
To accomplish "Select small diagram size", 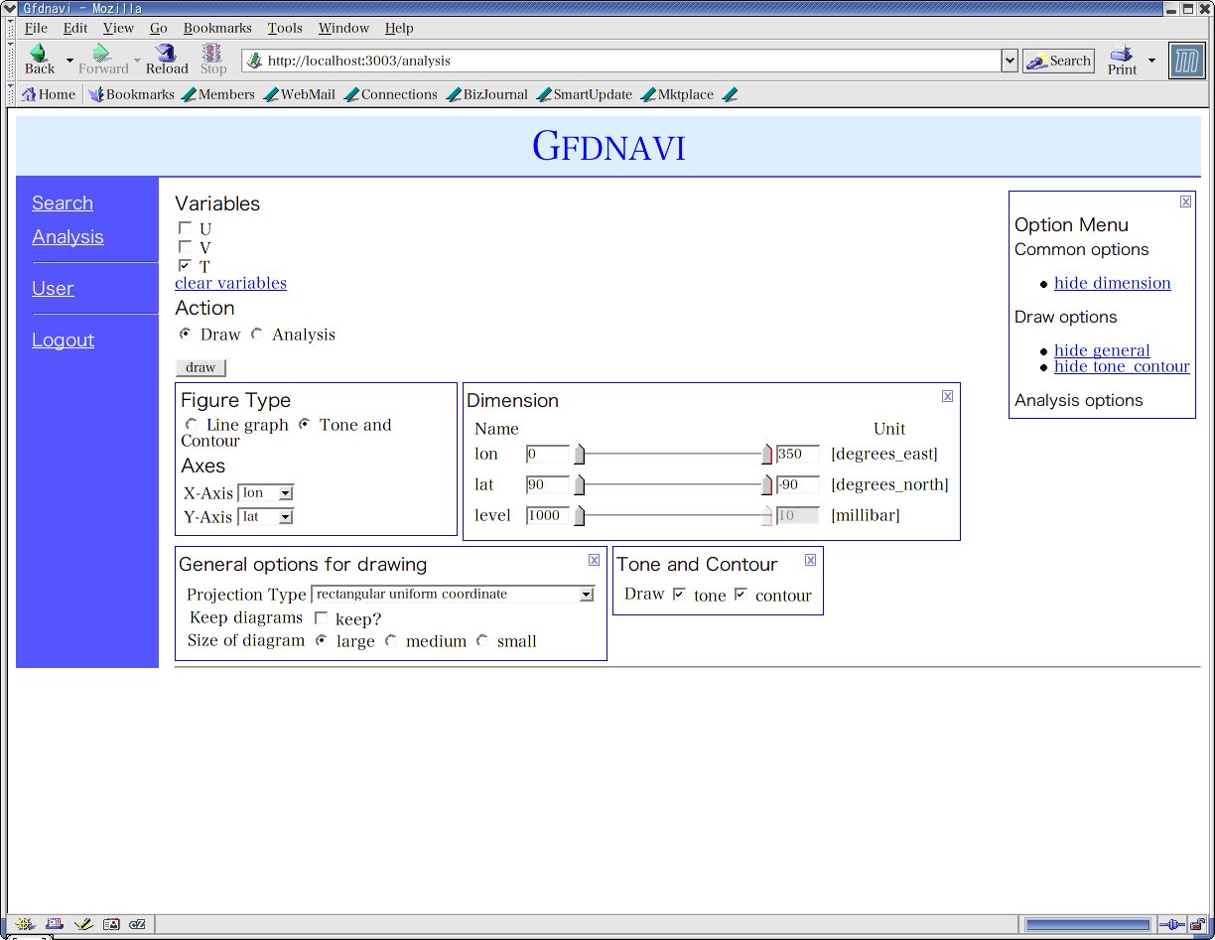I will click(482, 640).
